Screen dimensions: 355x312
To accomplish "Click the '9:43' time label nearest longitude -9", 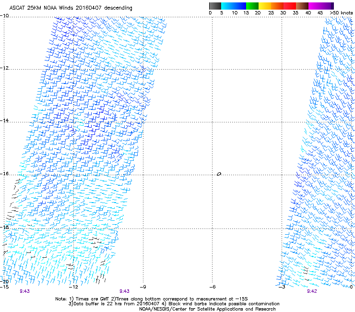I will pyautogui.click(x=124, y=291).
